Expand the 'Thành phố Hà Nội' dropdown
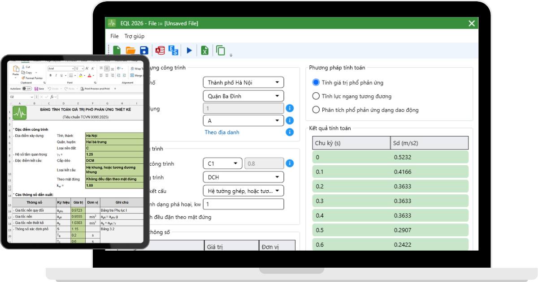 [243, 82]
